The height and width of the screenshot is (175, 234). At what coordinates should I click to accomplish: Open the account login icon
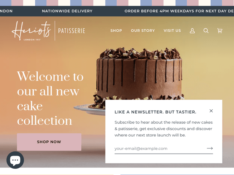(x=192, y=31)
